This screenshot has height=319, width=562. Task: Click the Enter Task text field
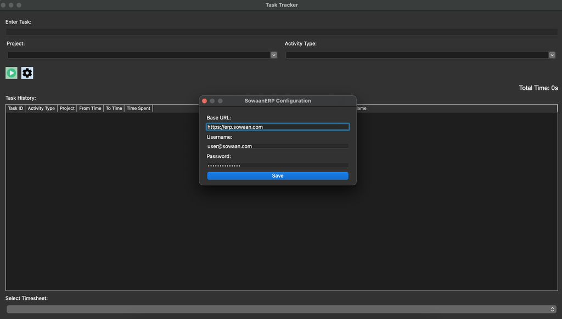[281, 32]
